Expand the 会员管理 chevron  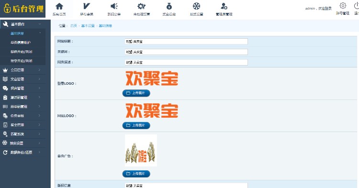pyautogui.click(x=39, y=70)
